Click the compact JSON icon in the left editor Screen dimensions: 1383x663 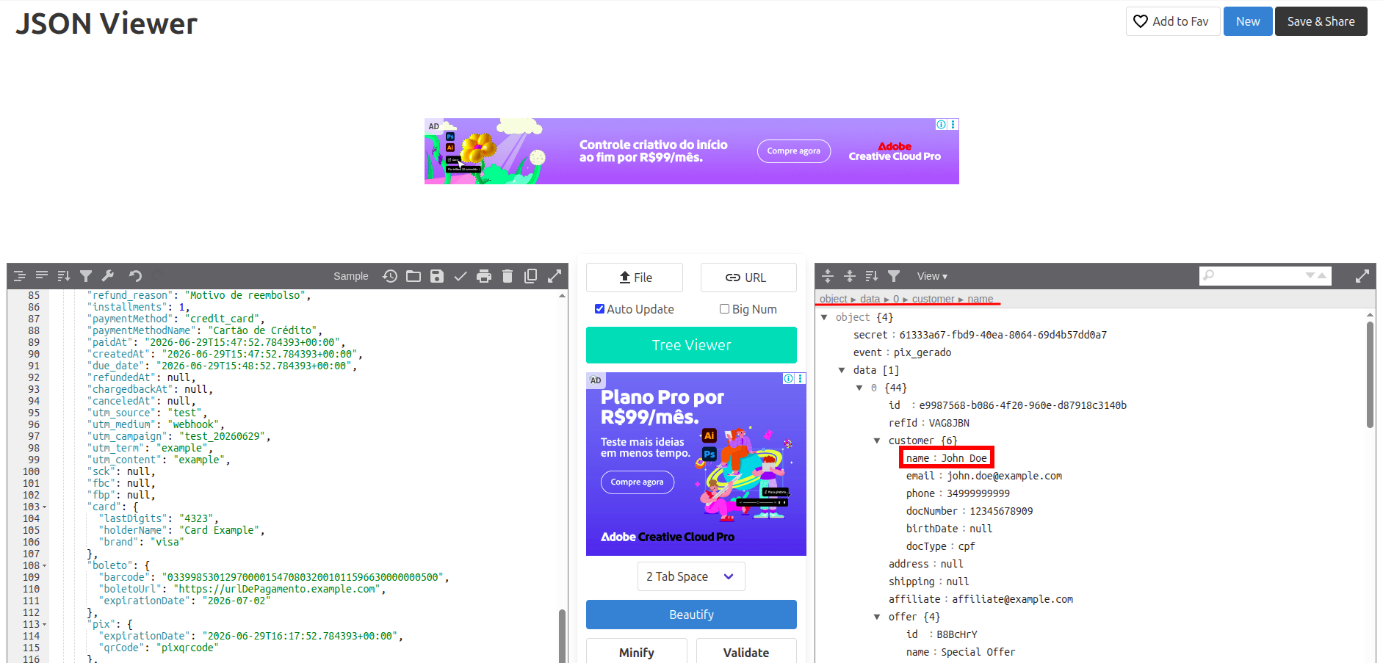click(x=42, y=276)
